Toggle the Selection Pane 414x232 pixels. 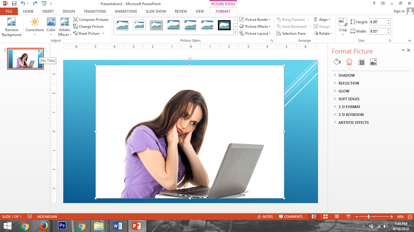(291, 34)
